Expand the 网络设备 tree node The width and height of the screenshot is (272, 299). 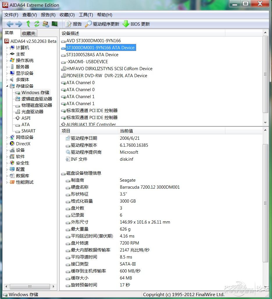click(x=7, y=137)
